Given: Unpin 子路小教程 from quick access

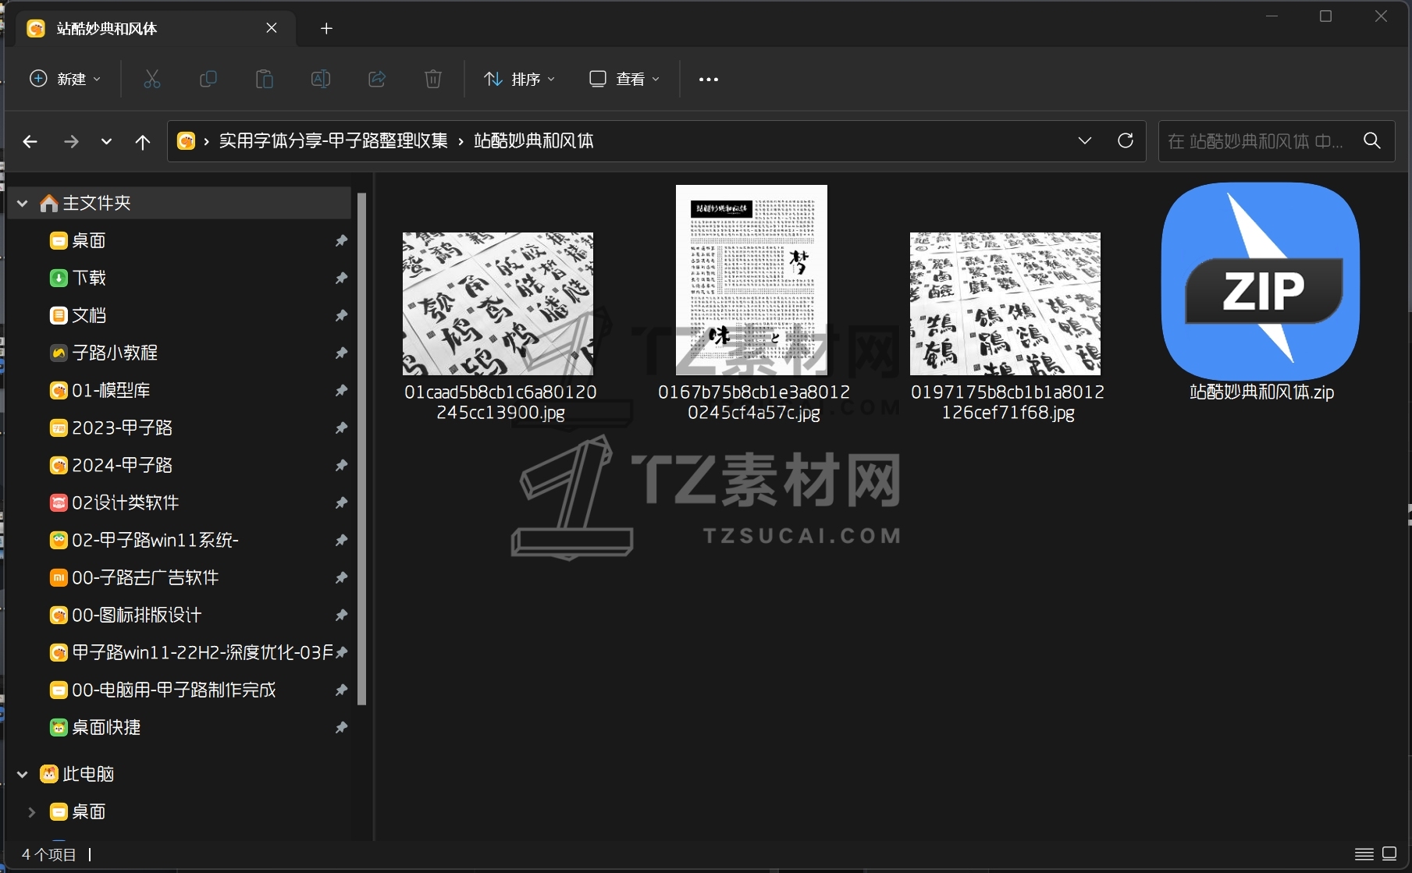Looking at the screenshot, I should (341, 353).
